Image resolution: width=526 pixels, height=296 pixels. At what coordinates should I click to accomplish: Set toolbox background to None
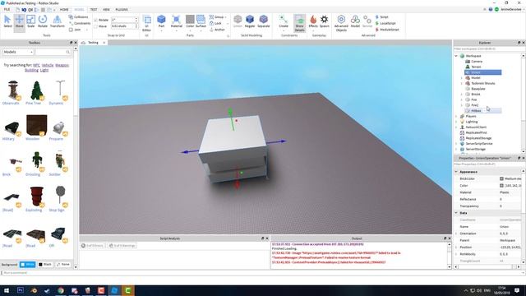click(63, 265)
